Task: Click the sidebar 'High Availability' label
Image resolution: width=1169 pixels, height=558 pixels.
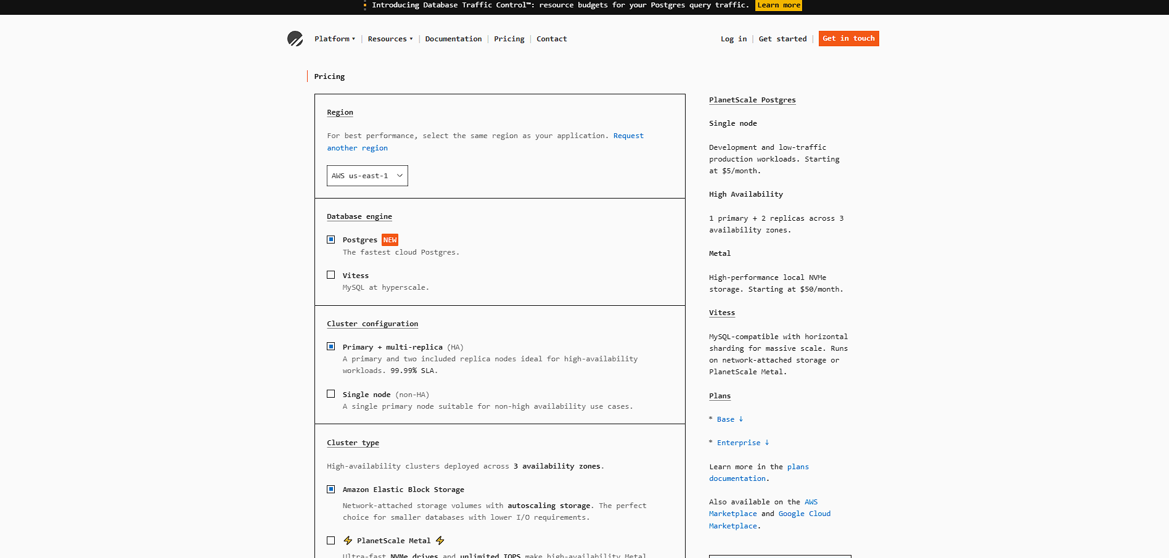Action: coord(746,194)
